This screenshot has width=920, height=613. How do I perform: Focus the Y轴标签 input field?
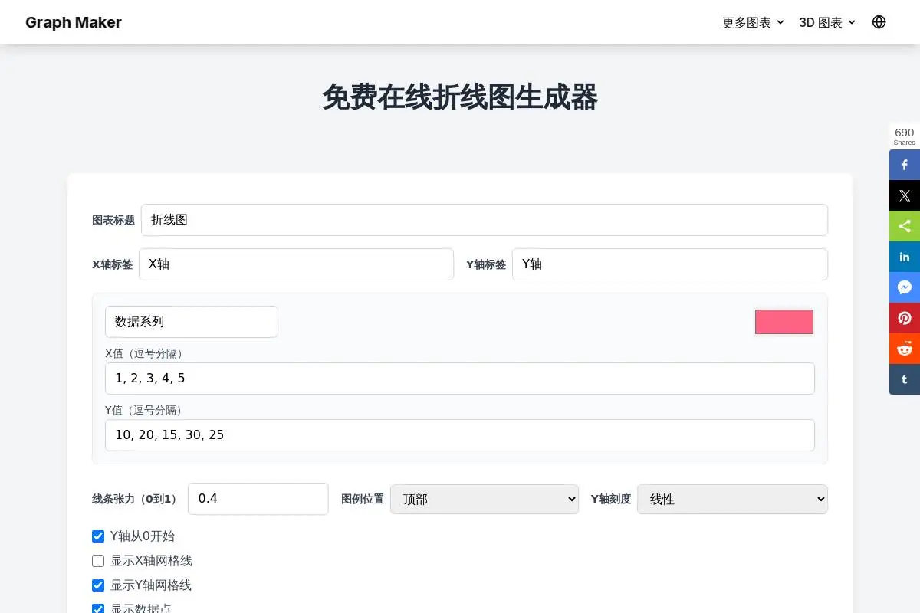[x=670, y=264]
